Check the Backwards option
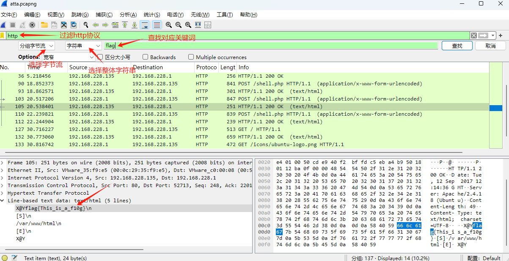The width and height of the screenshot is (509, 261). click(x=145, y=57)
